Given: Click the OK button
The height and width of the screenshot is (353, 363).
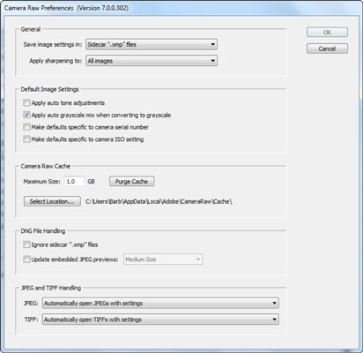Looking at the screenshot, I should pyautogui.click(x=327, y=32).
